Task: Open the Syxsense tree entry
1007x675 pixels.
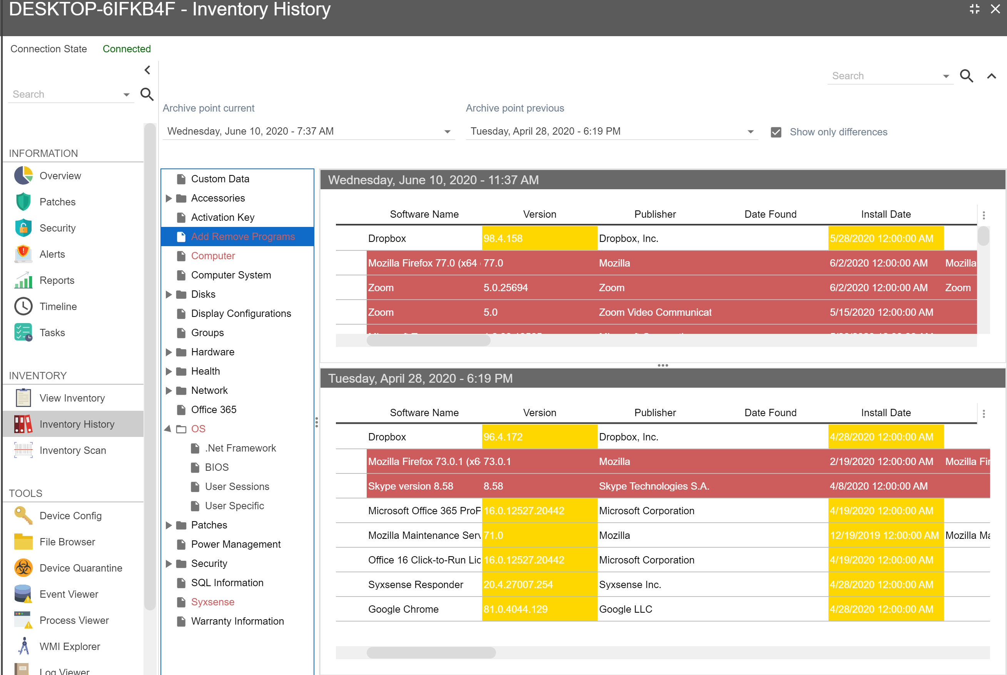Action: 213,602
